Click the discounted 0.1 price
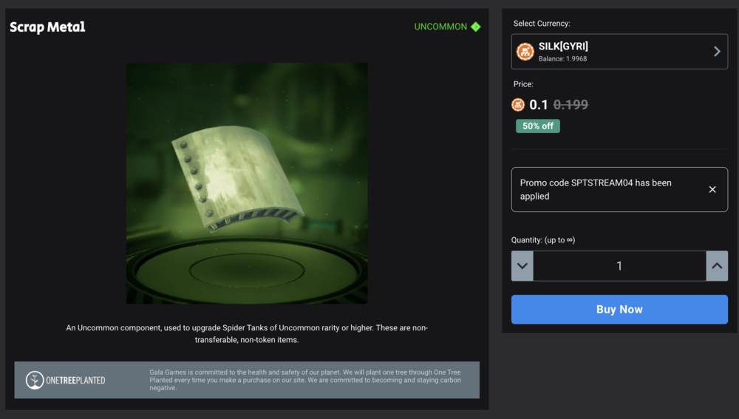Image resolution: width=739 pixels, height=419 pixels. (x=539, y=105)
